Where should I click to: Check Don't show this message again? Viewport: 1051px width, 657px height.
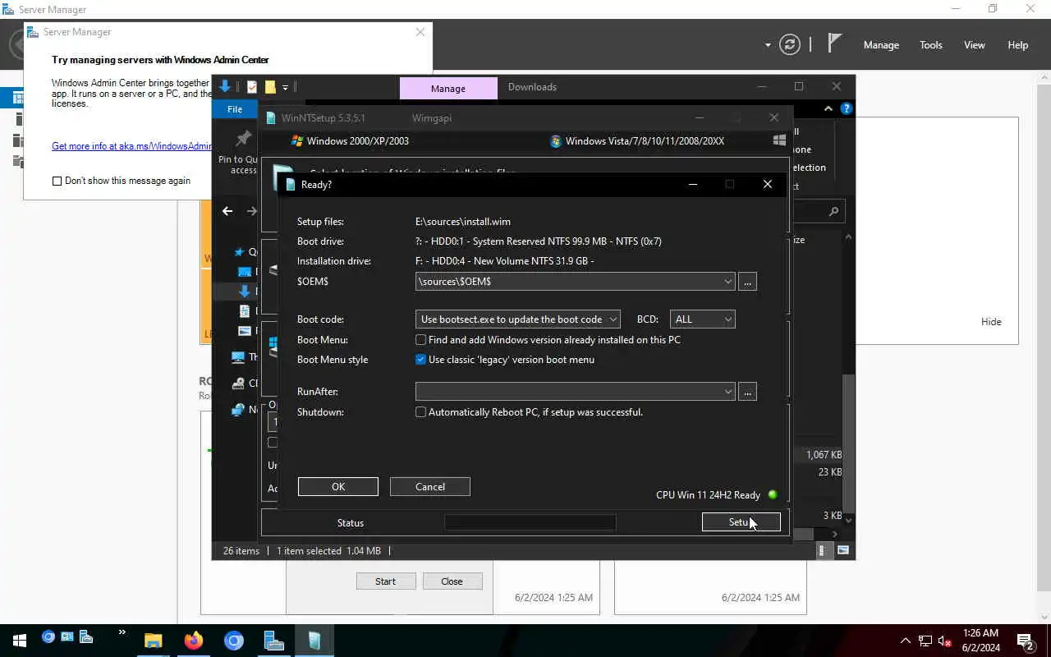click(57, 181)
